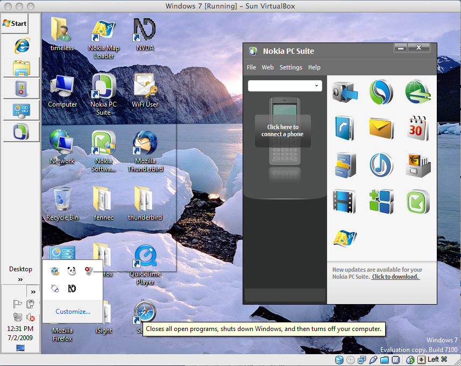Click the VirtualBox shared folders status icon
461x366 pixels.
(x=384, y=360)
